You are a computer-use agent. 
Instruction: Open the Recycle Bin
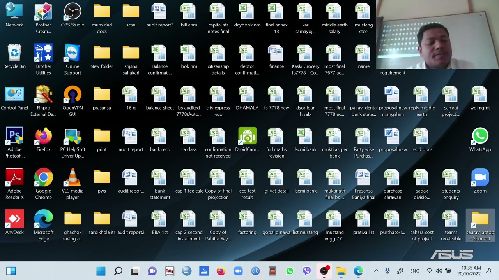(14, 57)
